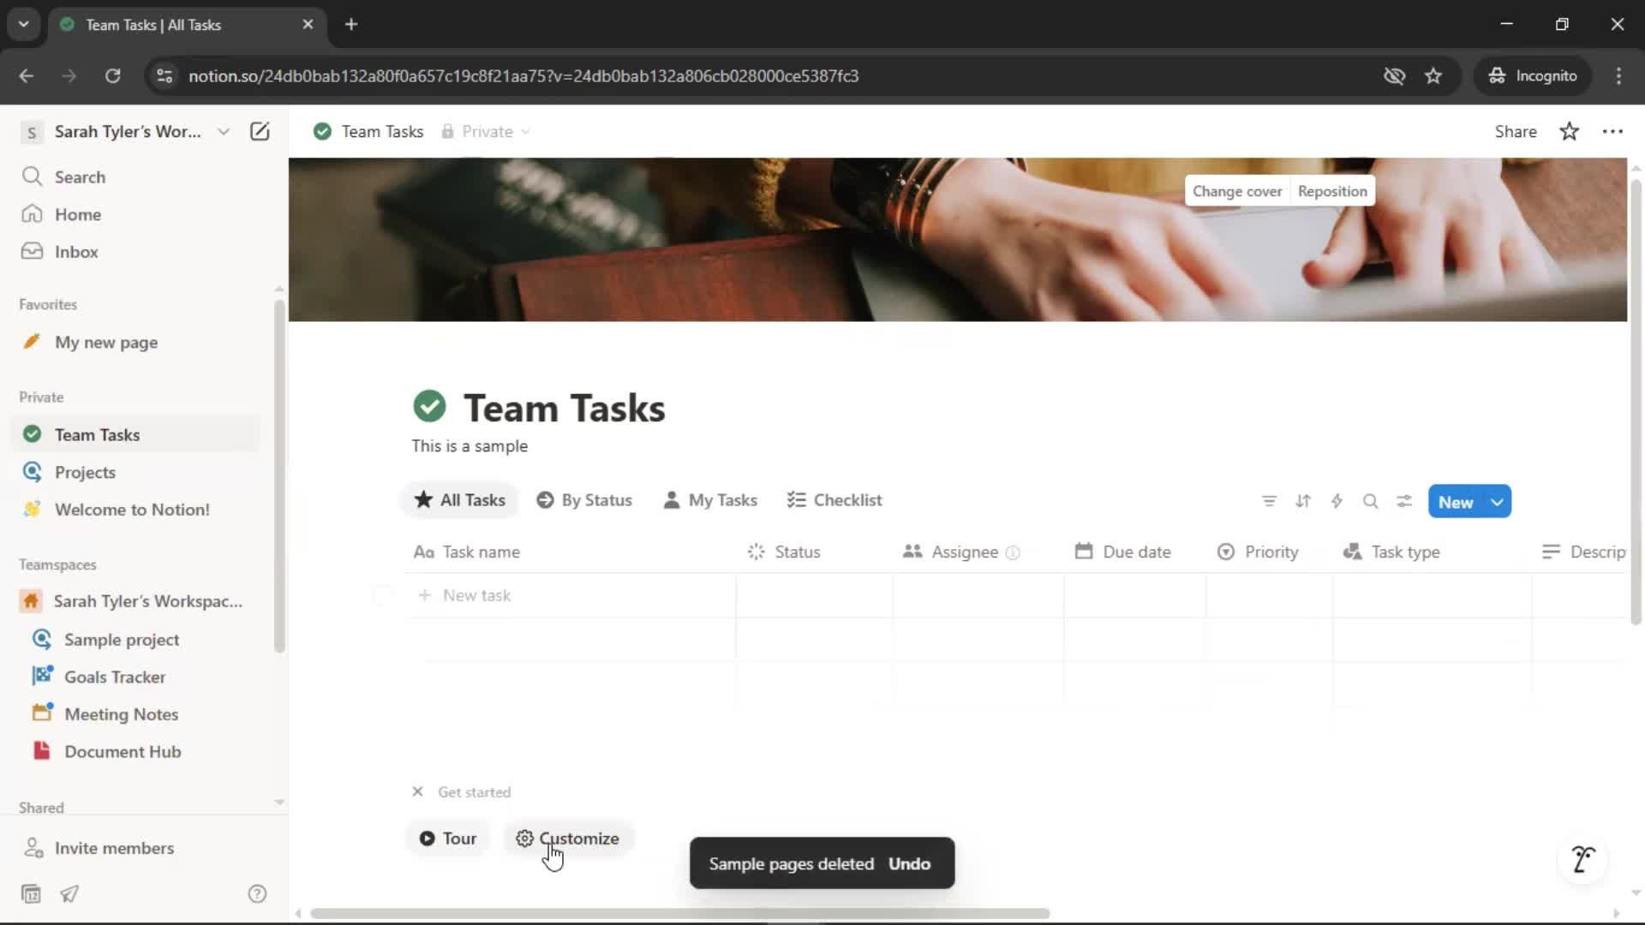Search the database with magnifier icon
The width and height of the screenshot is (1645, 925).
(1370, 501)
